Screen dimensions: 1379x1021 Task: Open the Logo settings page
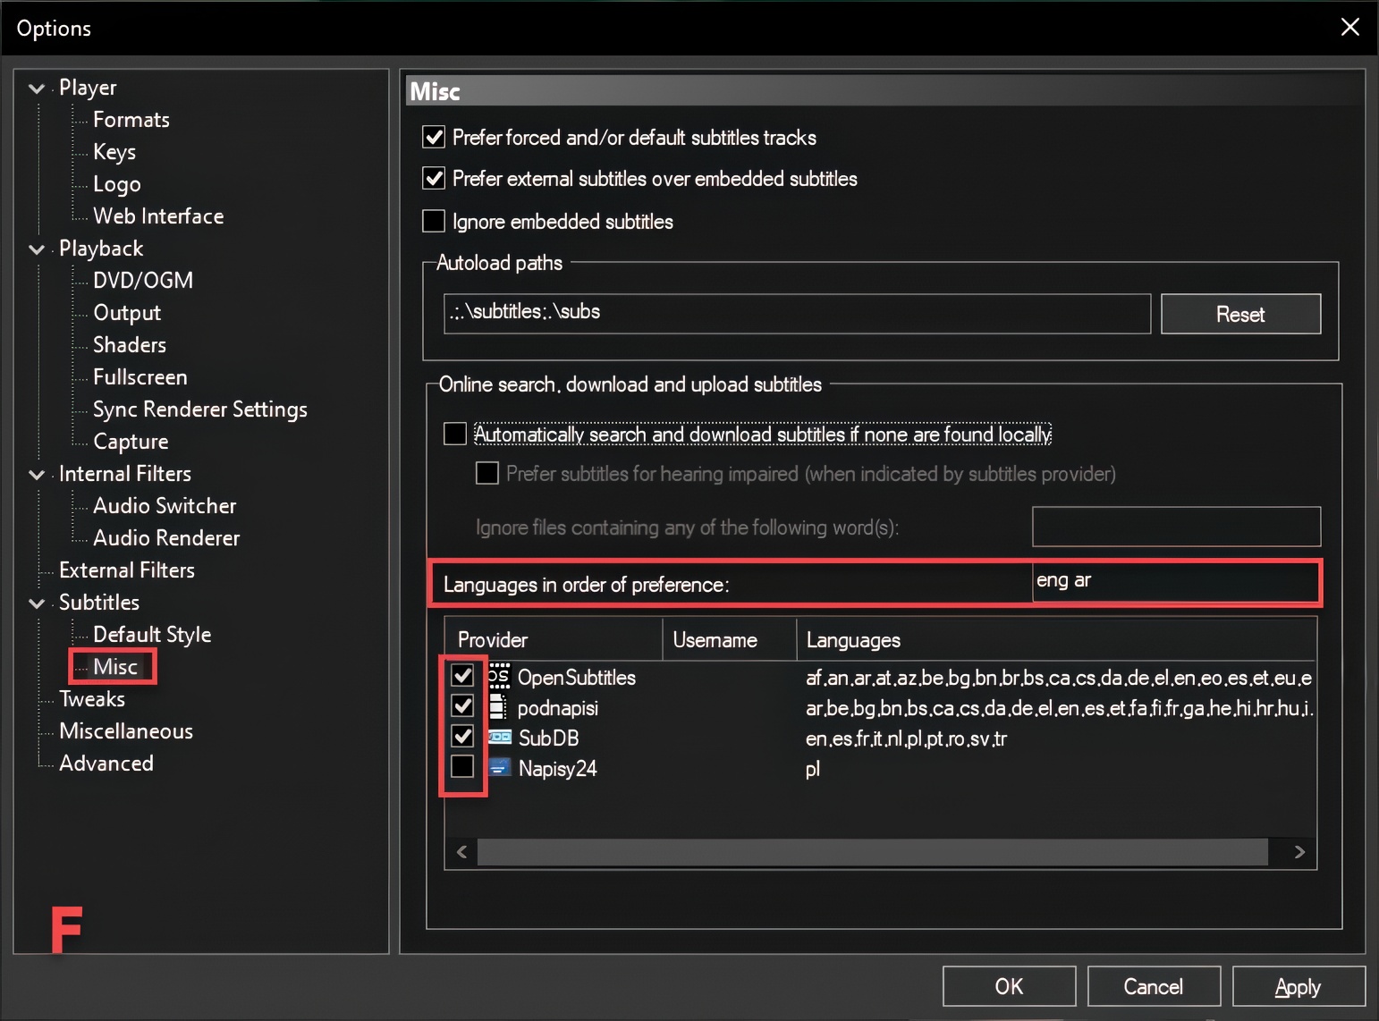click(x=117, y=184)
